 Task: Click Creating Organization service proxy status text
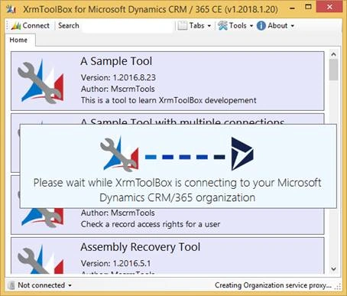coord(273,285)
